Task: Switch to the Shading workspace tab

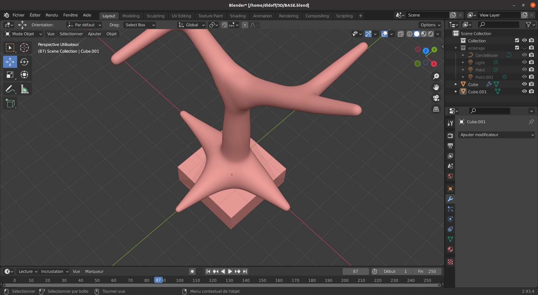Action: click(238, 16)
